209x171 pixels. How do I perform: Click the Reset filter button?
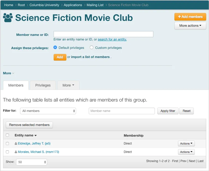[x=186, y=111]
